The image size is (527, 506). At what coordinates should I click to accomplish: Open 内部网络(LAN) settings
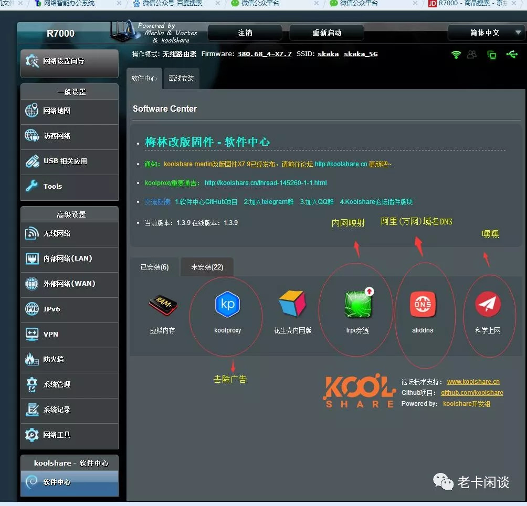click(x=69, y=259)
